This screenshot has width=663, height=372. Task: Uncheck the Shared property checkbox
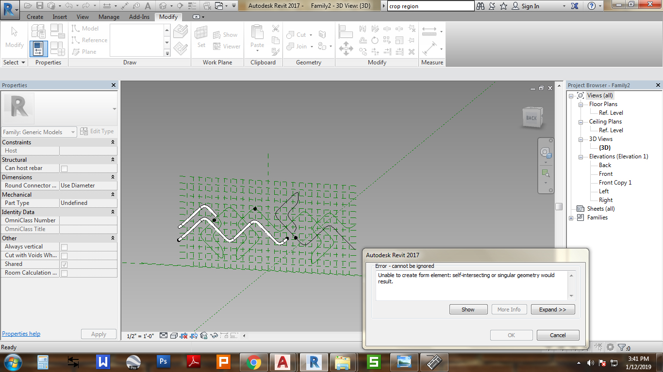(63, 264)
